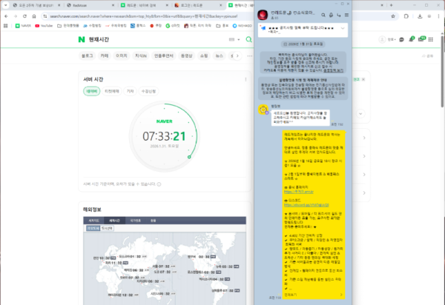Open NAVER bookmark
This screenshot has height=305, width=445.
click(23, 26)
